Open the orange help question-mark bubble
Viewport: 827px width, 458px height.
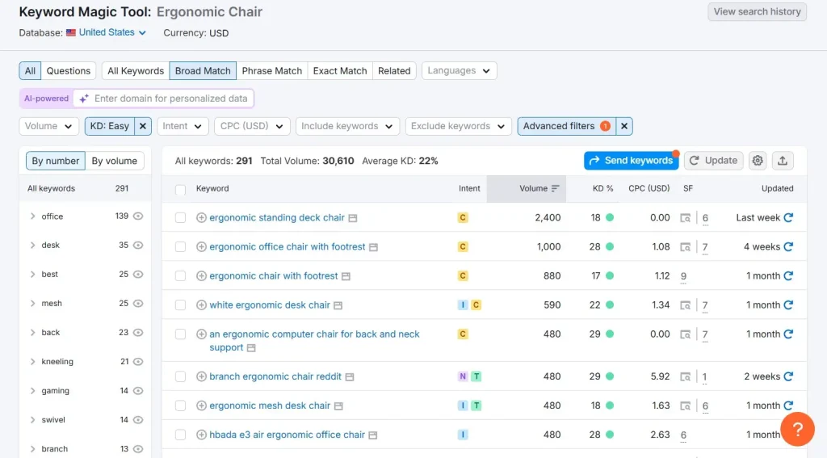tap(797, 429)
